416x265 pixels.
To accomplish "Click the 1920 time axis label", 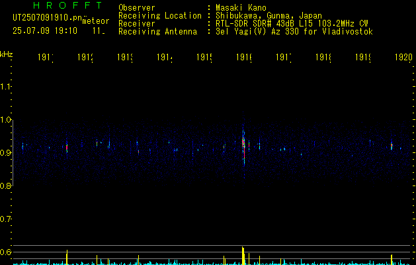I will point(403,57).
